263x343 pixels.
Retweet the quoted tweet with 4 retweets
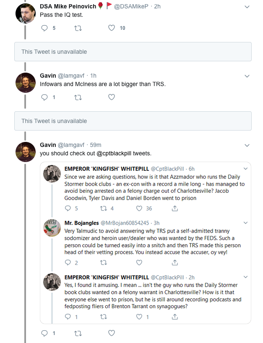104,208
